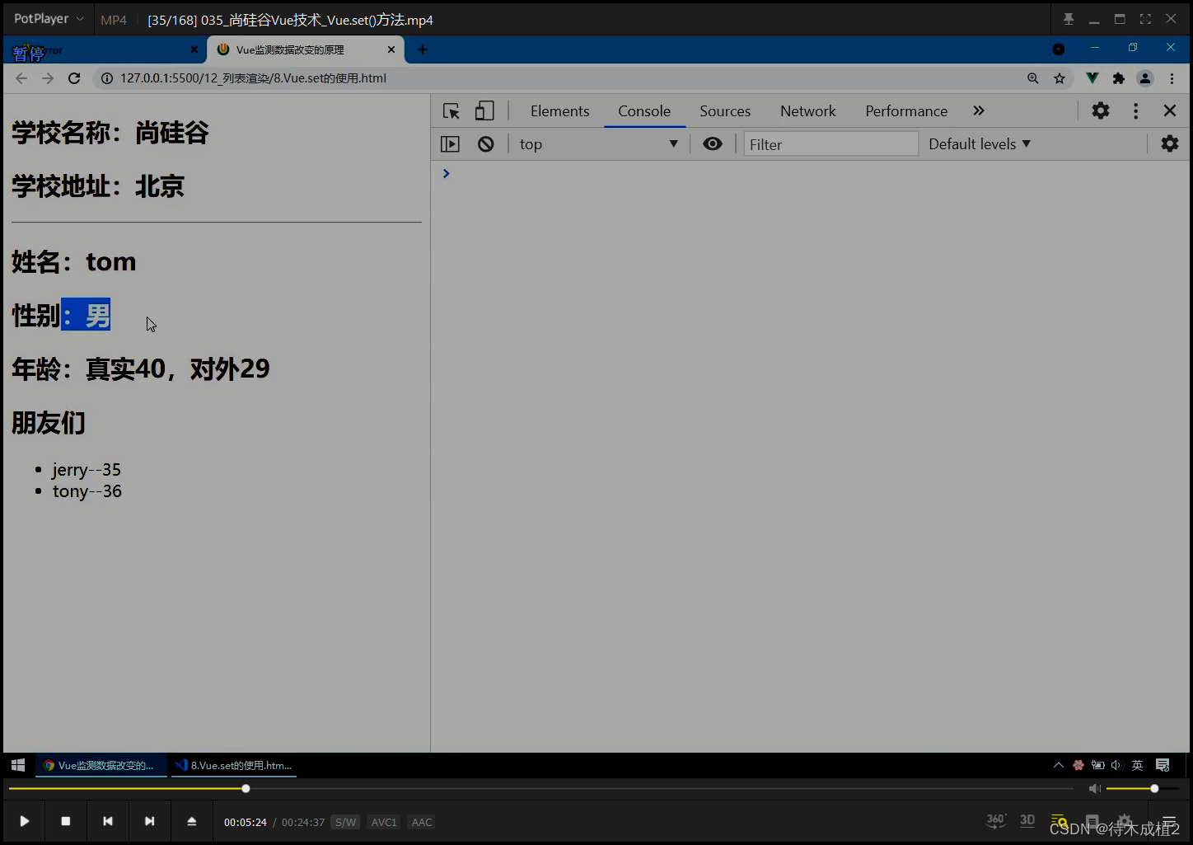Click the 英 input method indicator
The image size is (1193, 845).
point(1137,765)
